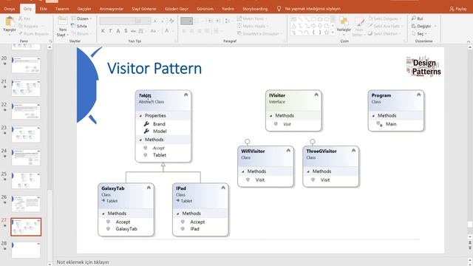This screenshot has width=473, height=266.
Task: Open the Seç select dropdown
Action: 419,33
